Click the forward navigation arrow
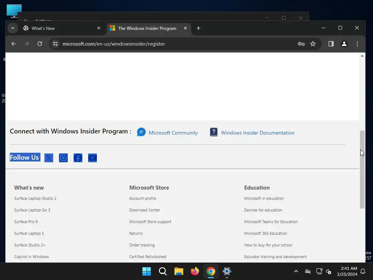The height and width of the screenshot is (280, 373). 27,44
